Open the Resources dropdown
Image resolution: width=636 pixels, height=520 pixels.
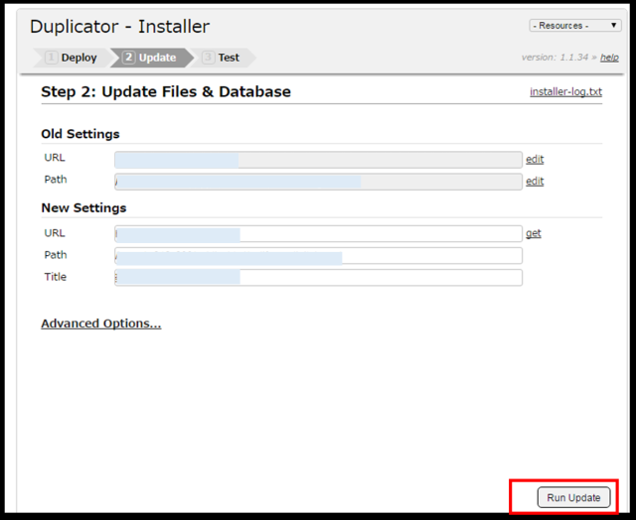tap(574, 26)
